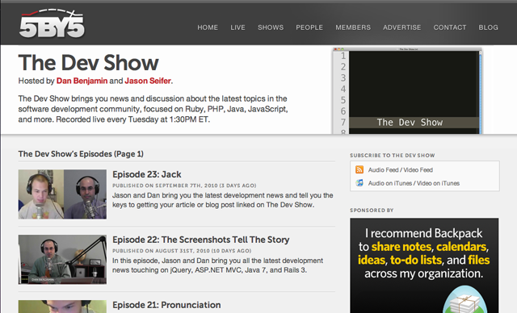Open the HOME nav item

coord(208,27)
